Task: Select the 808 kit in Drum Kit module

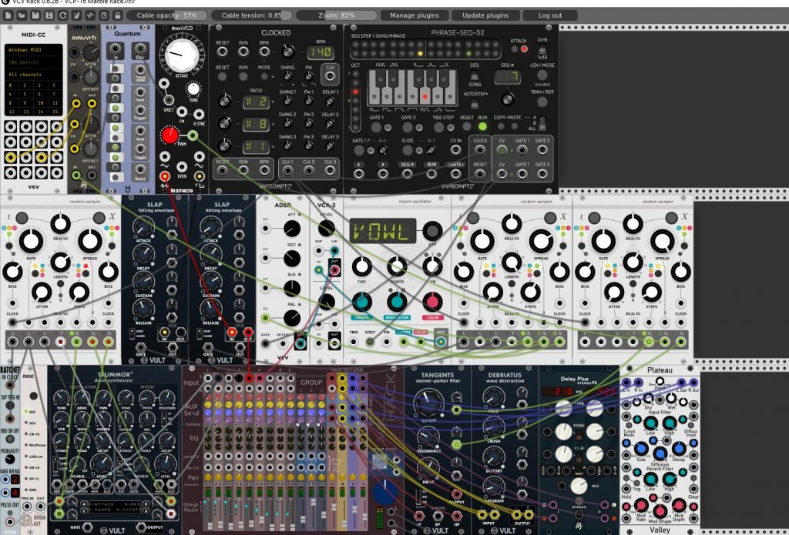Action: click(27, 411)
